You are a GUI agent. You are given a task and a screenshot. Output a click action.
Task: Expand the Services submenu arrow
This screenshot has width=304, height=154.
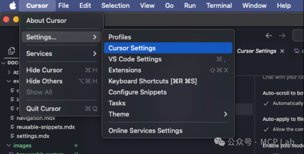pos(95,53)
